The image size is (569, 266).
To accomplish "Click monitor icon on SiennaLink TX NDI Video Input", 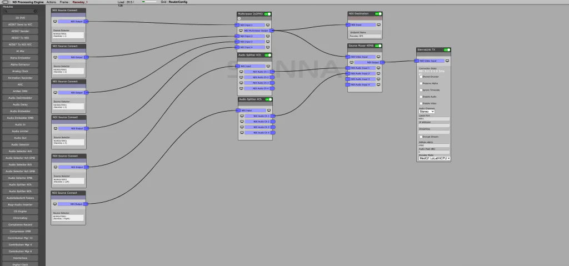I will click(x=447, y=61).
